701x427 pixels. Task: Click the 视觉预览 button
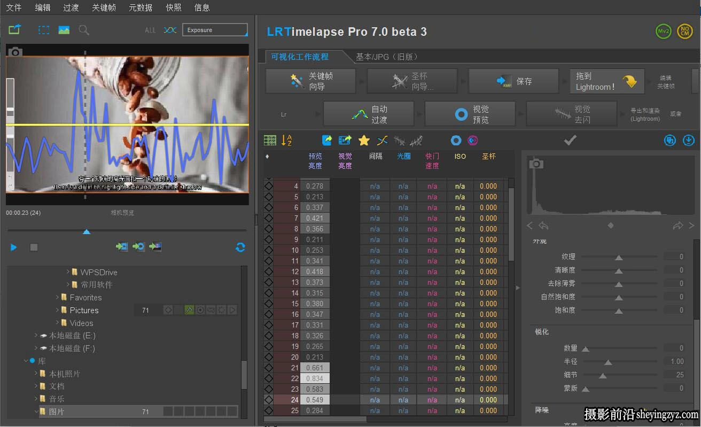tap(470, 114)
